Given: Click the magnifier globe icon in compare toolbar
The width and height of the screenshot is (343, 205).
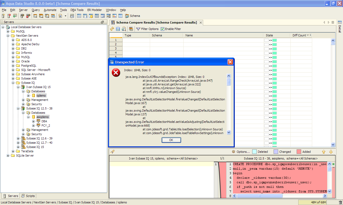Looking at the screenshot, I should click(124, 29).
